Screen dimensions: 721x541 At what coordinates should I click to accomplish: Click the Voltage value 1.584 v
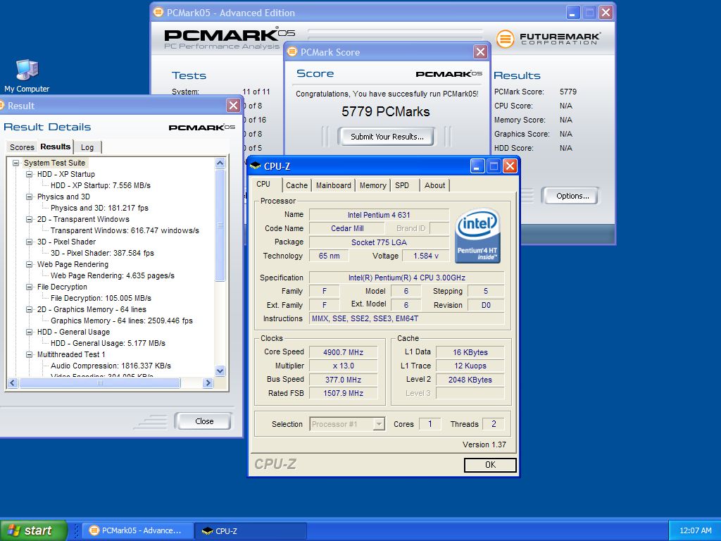coord(425,256)
